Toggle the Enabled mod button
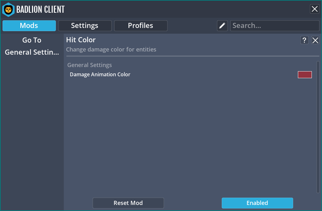Image resolution: width=322 pixels, height=211 pixels. (257, 203)
